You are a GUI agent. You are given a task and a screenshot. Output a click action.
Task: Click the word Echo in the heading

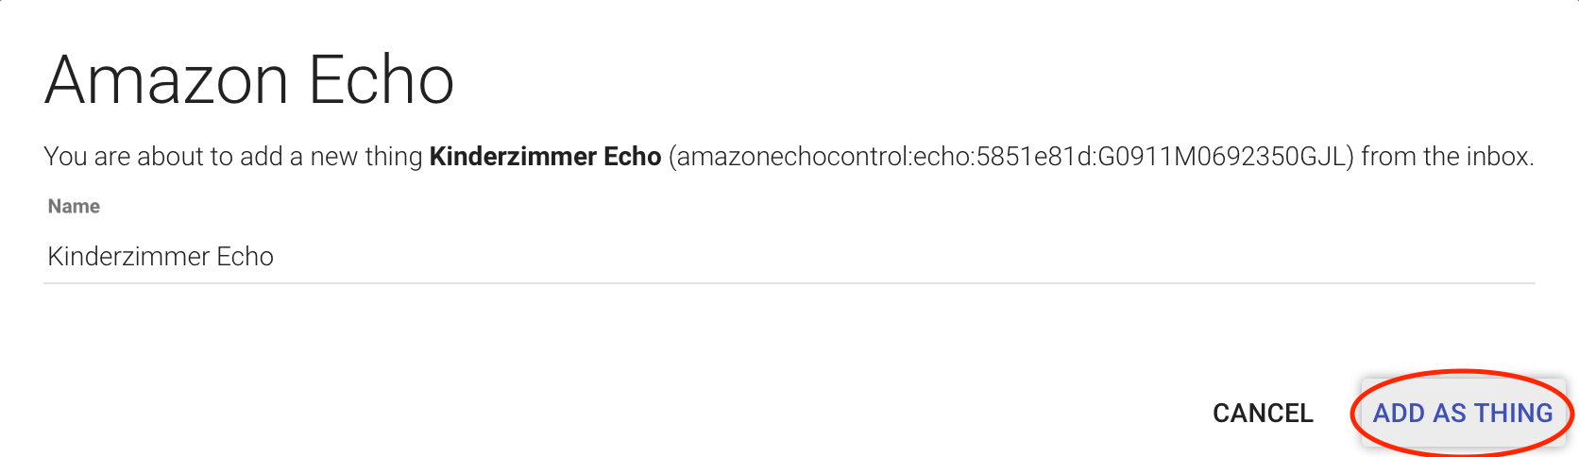382,81
